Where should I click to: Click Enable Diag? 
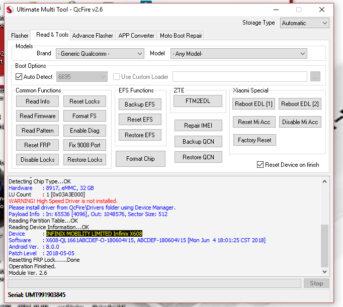pos(84,131)
